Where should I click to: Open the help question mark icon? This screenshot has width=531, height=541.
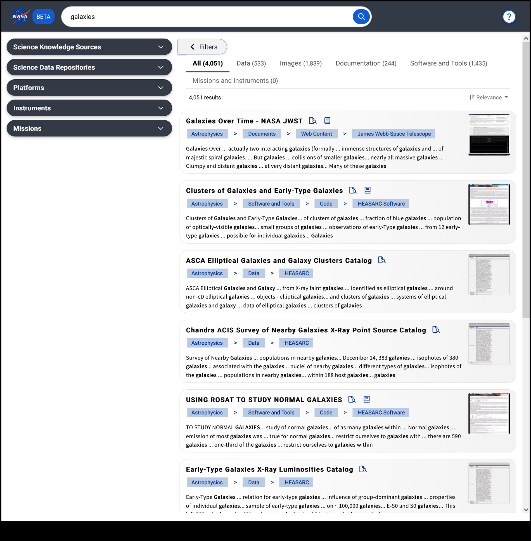tap(509, 17)
